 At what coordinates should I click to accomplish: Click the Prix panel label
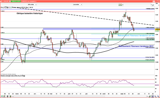[x=2, y=7]
